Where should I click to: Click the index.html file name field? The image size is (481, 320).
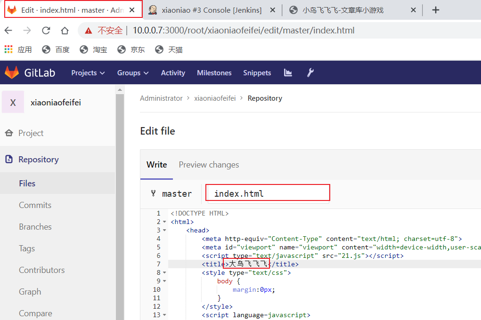(269, 193)
